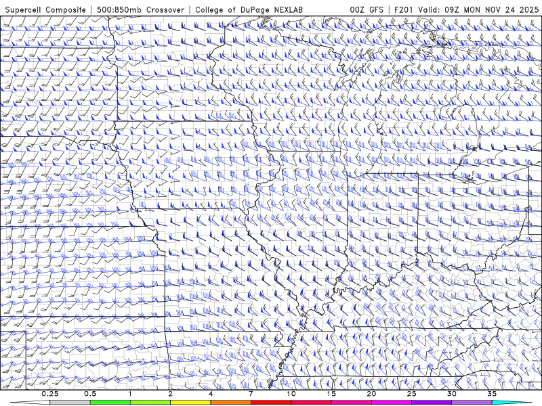Click the lime green color bar segment
Viewport: 542px width, 406px height.
click(150, 403)
